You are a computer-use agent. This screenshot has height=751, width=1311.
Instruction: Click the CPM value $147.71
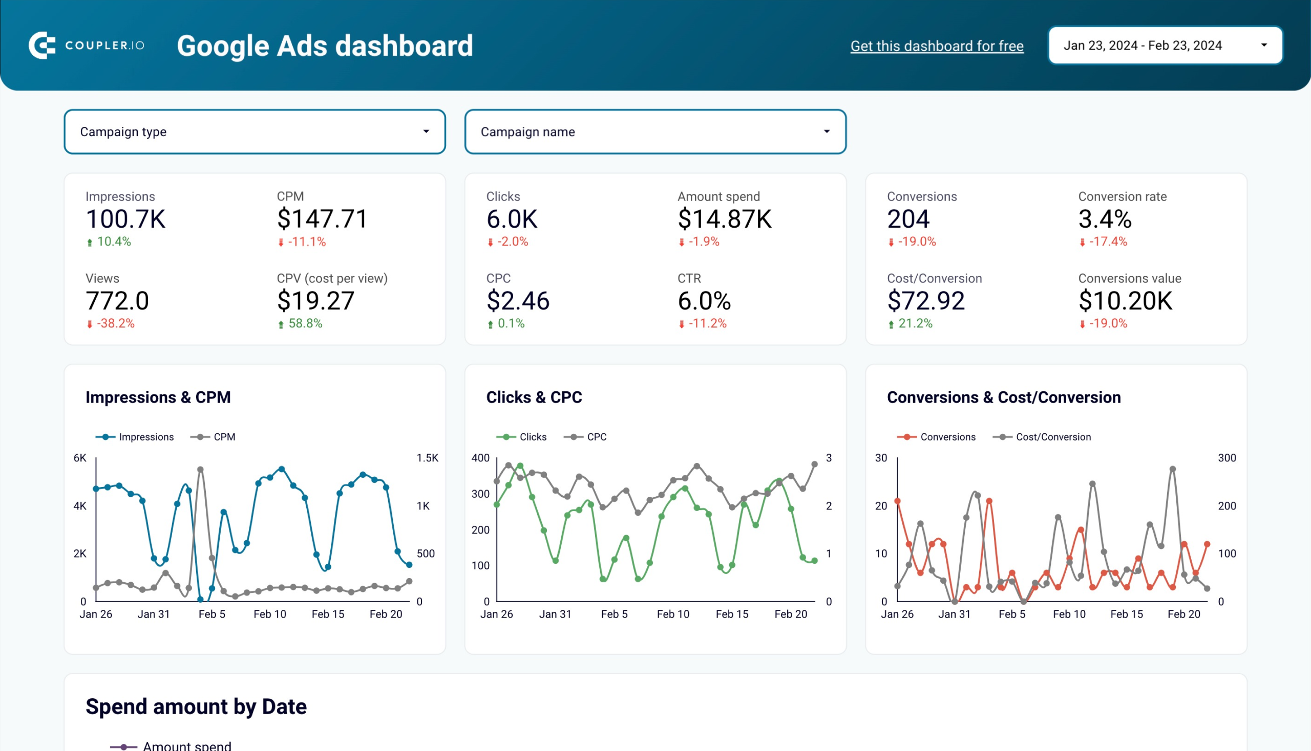pyautogui.click(x=321, y=218)
